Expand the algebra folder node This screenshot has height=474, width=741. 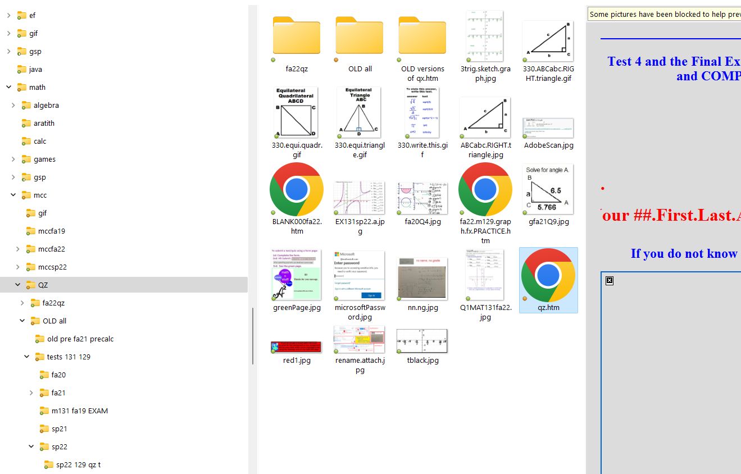(13, 105)
